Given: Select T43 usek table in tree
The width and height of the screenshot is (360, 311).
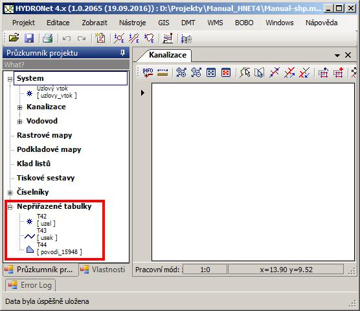Looking at the screenshot, I should pos(47,234).
